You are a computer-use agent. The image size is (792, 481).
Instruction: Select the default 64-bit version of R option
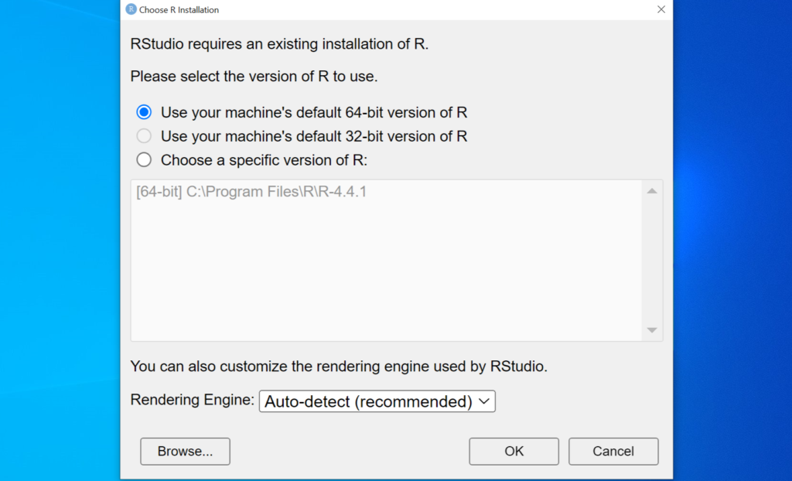point(143,111)
